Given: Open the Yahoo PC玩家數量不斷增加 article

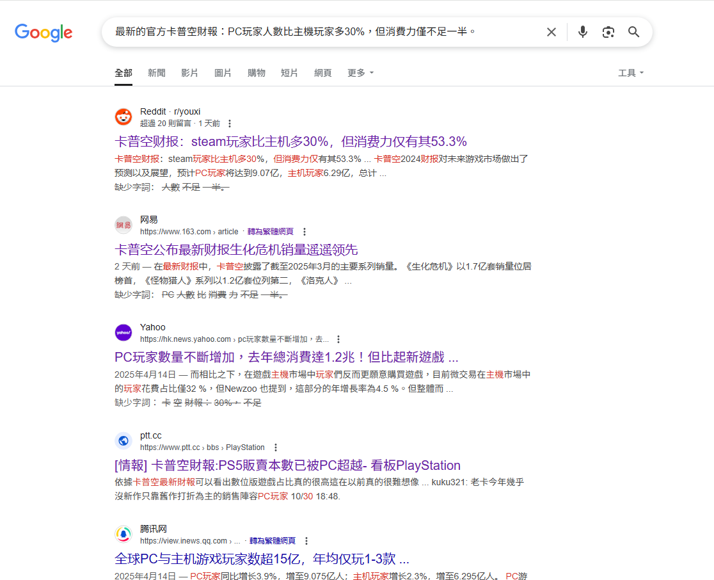Looking at the screenshot, I should [287, 357].
